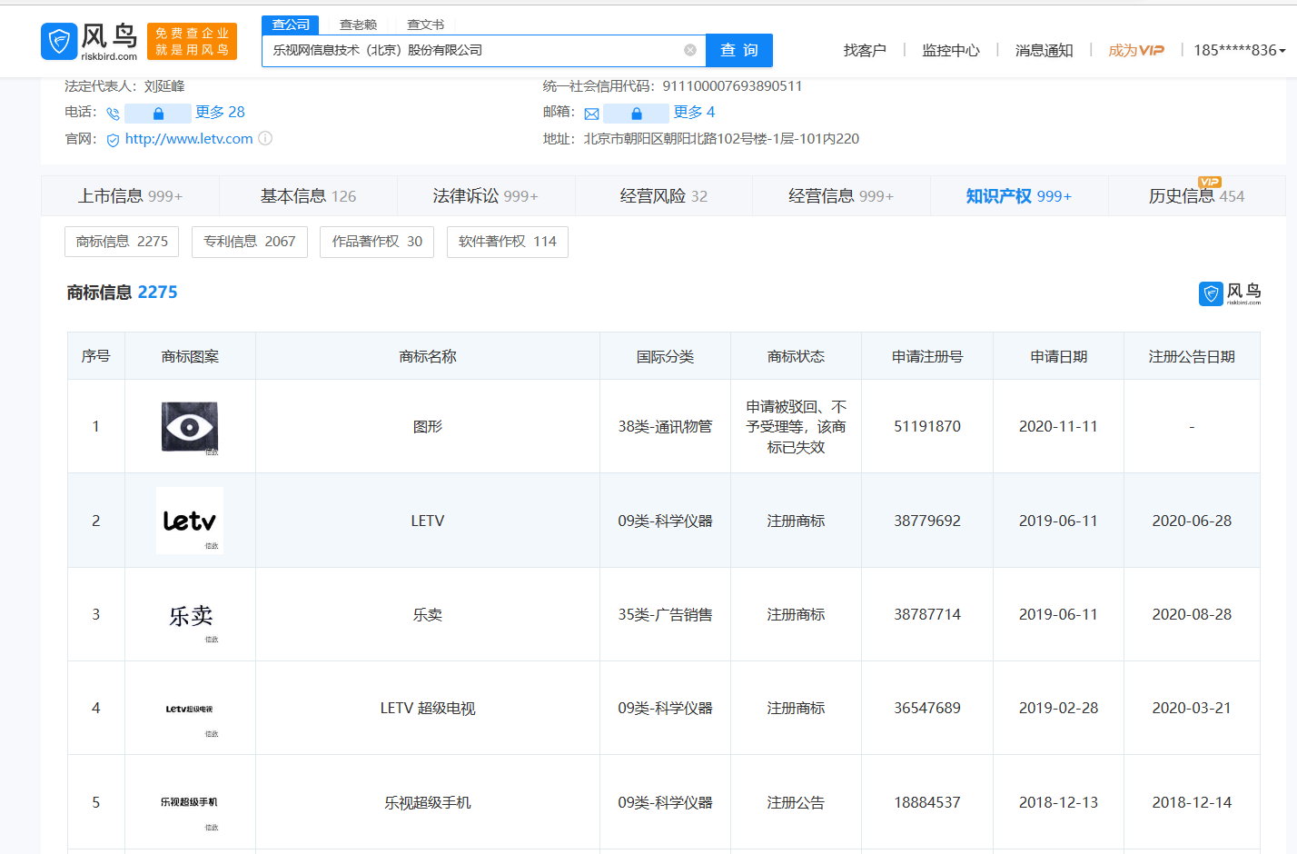
Task: Switch to 经营信息 tab
Action: [841, 196]
